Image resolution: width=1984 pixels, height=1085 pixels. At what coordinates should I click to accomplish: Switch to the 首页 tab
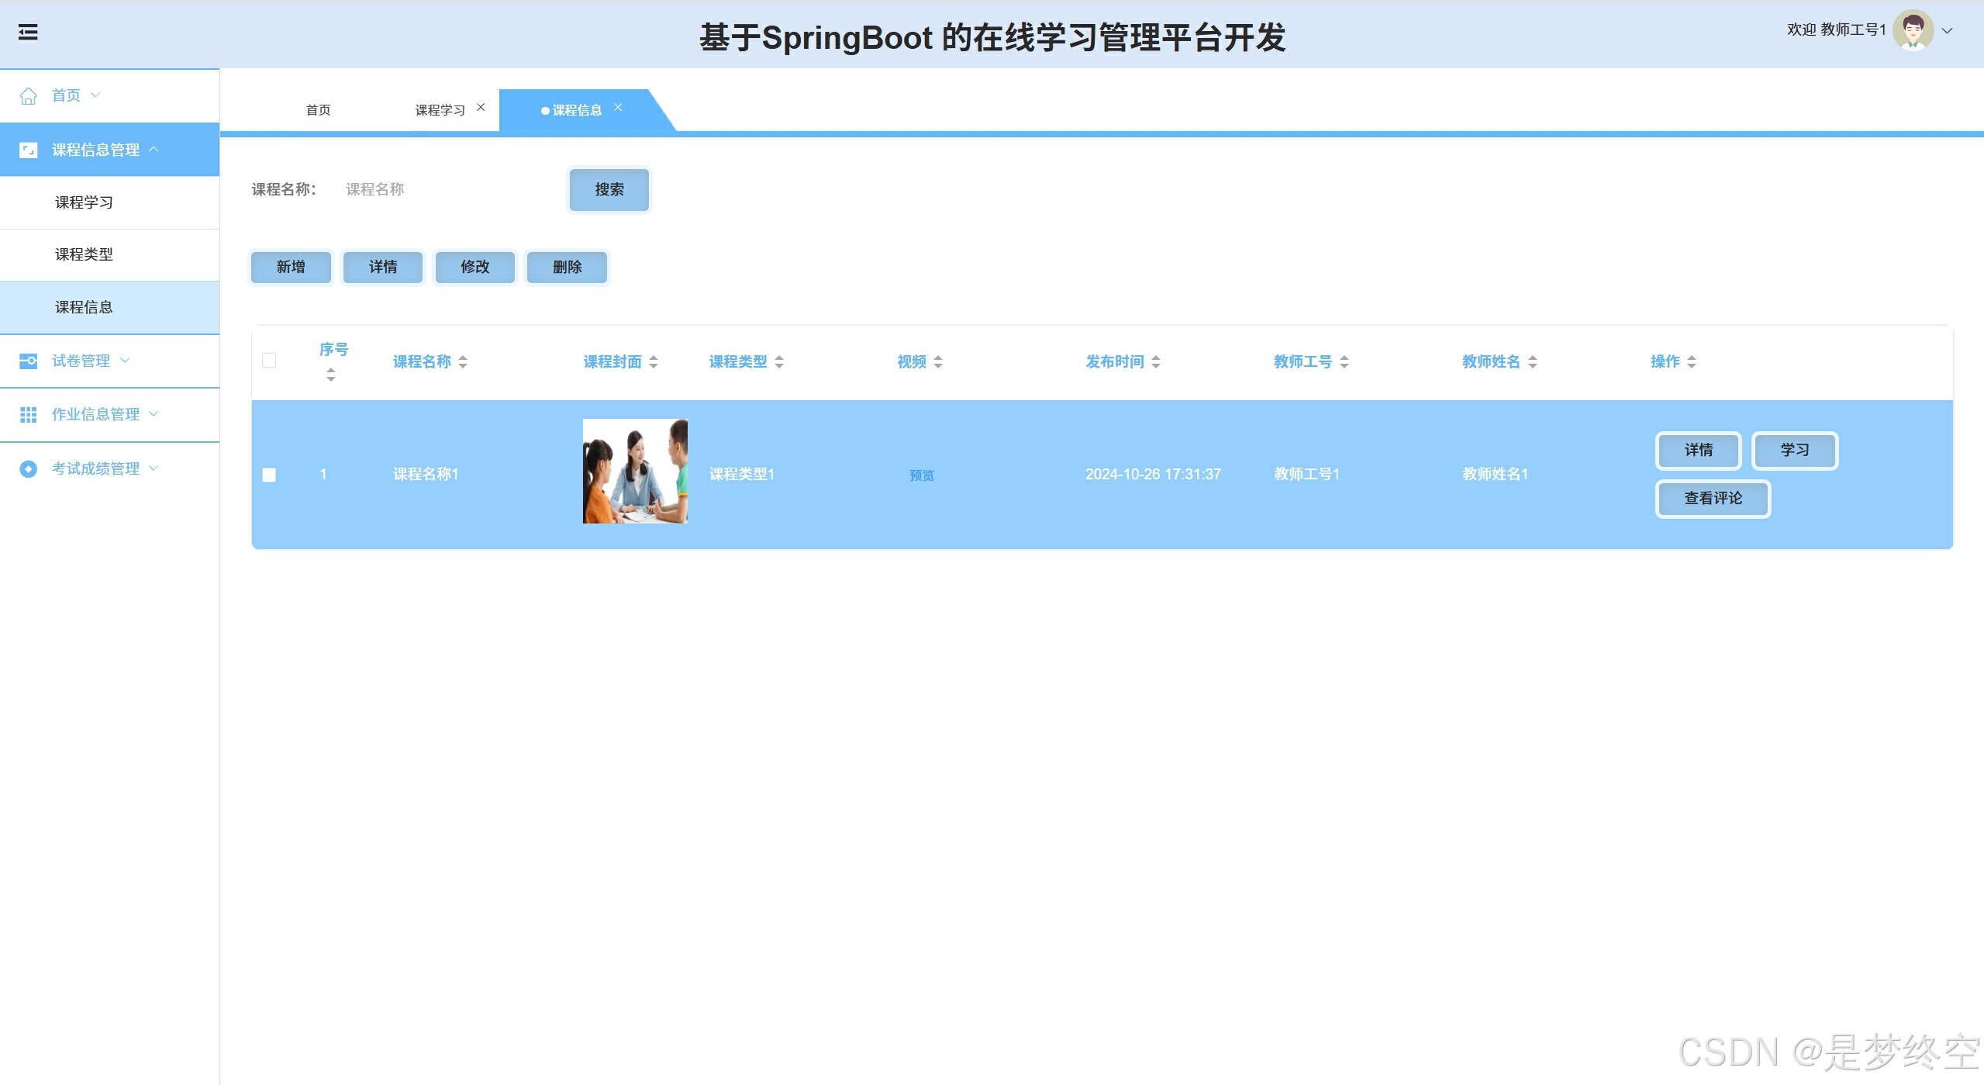click(x=318, y=110)
